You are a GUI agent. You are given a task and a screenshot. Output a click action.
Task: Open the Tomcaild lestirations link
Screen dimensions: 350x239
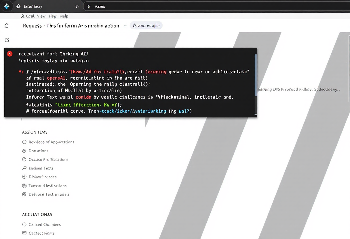[47, 186]
